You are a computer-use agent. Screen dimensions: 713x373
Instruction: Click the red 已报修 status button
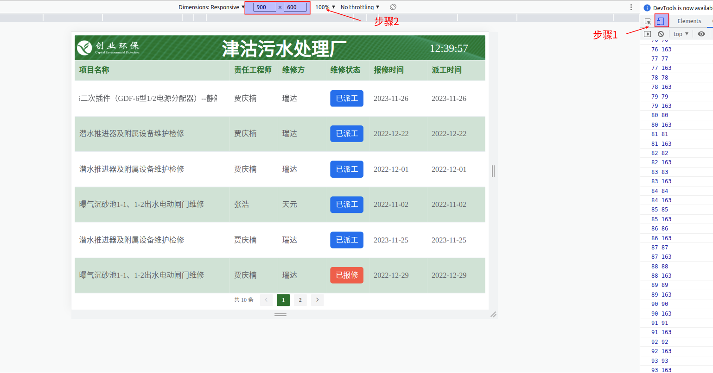346,275
